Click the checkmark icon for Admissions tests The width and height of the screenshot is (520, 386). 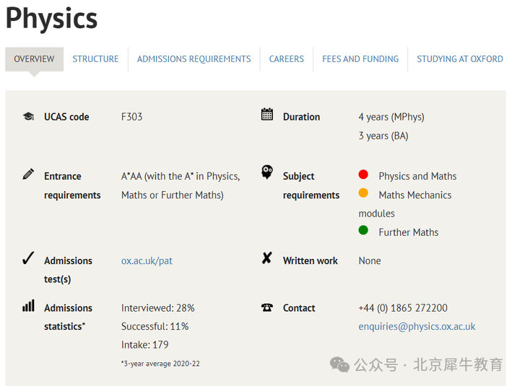pos(28,258)
